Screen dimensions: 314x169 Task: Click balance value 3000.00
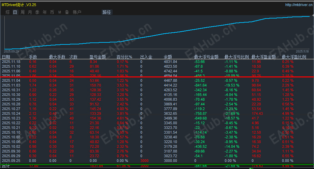click(170, 161)
